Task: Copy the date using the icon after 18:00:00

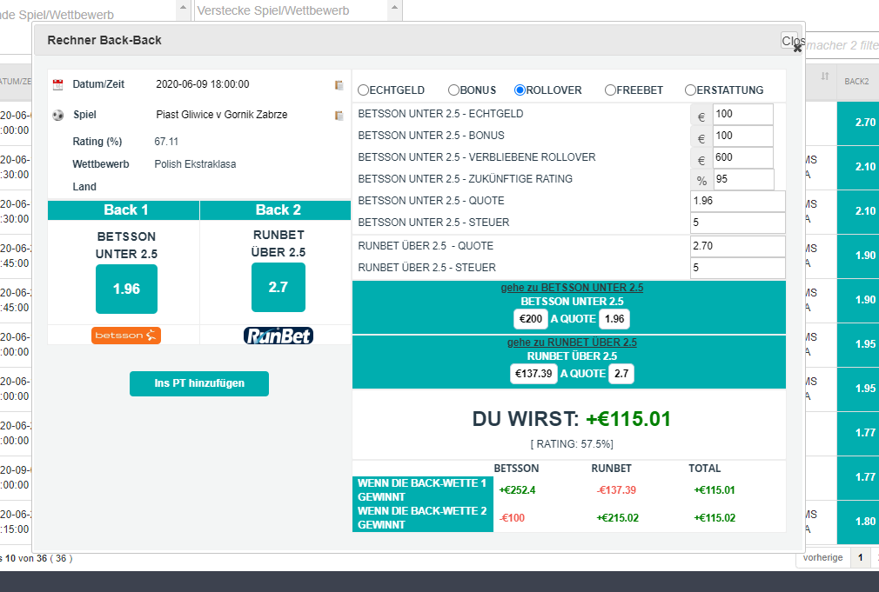Action: [x=339, y=85]
